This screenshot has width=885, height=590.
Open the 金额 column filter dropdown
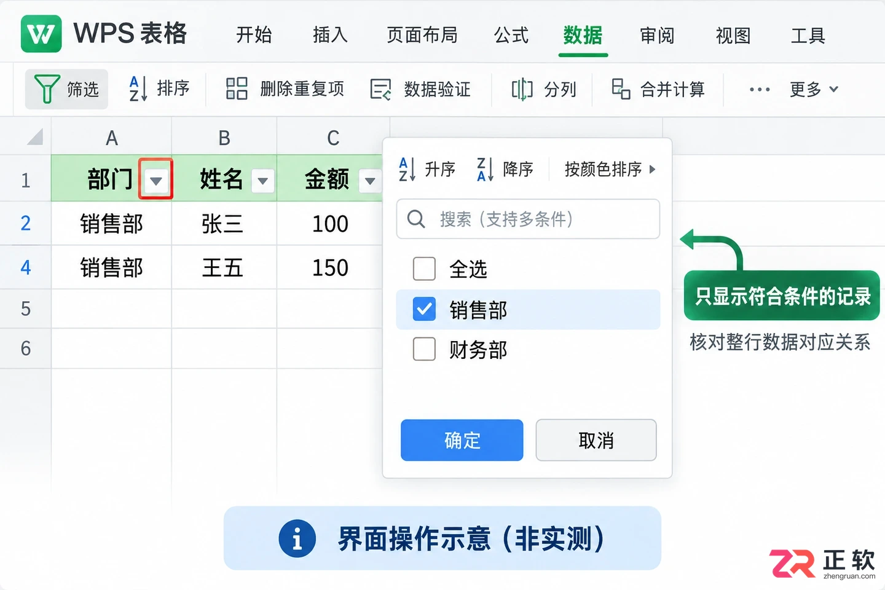(370, 181)
